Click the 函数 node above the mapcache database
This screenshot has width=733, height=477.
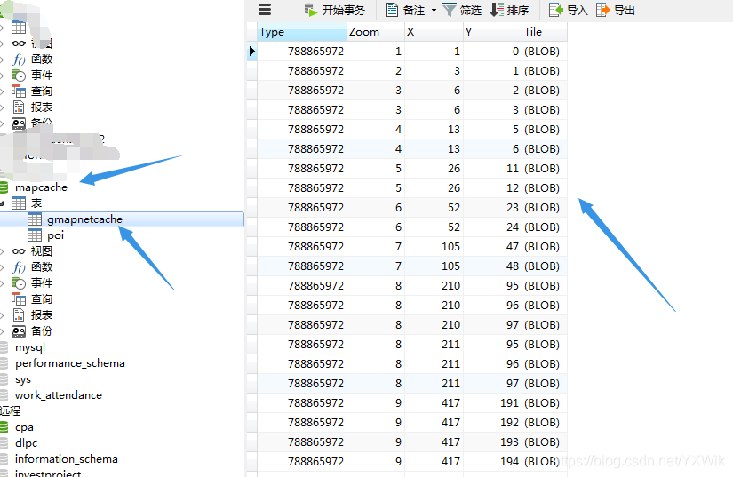tap(42, 60)
